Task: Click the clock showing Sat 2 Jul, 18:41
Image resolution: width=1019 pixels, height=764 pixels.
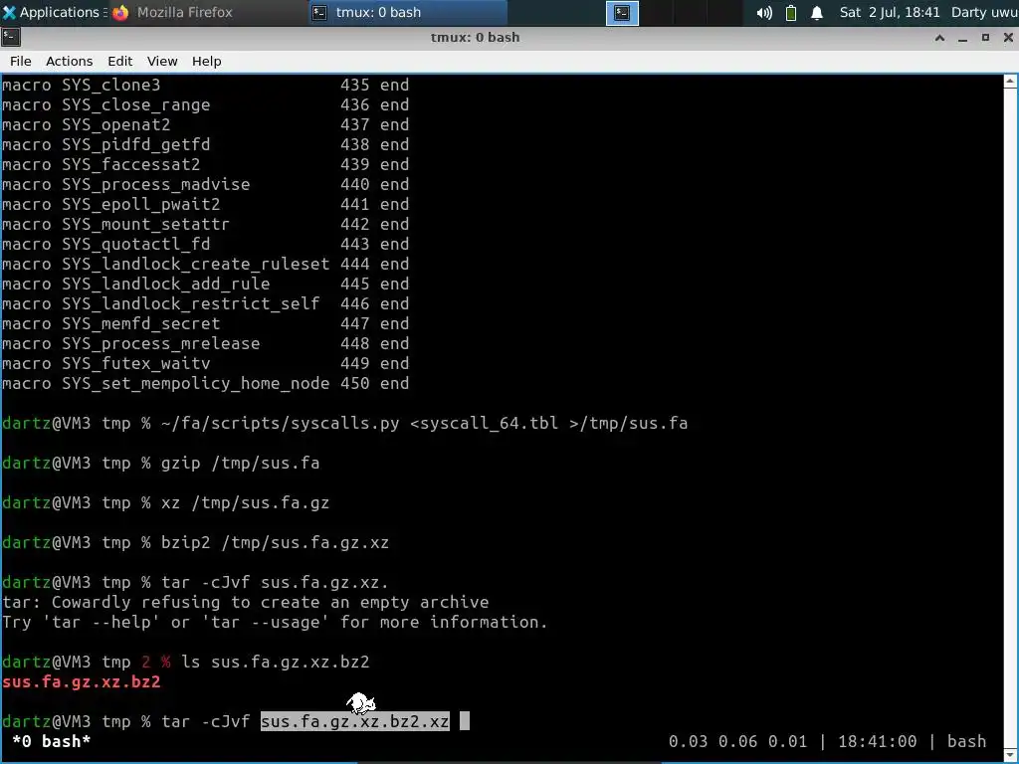Action: [x=889, y=12]
